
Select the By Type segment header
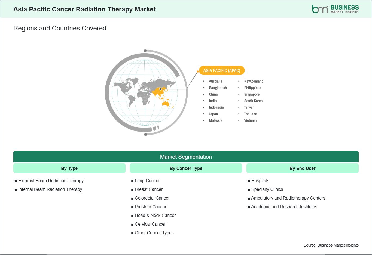coord(69,168)
